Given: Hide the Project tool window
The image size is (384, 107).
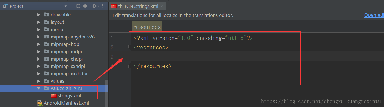Looking at the screenshot, I should (104, 6).
